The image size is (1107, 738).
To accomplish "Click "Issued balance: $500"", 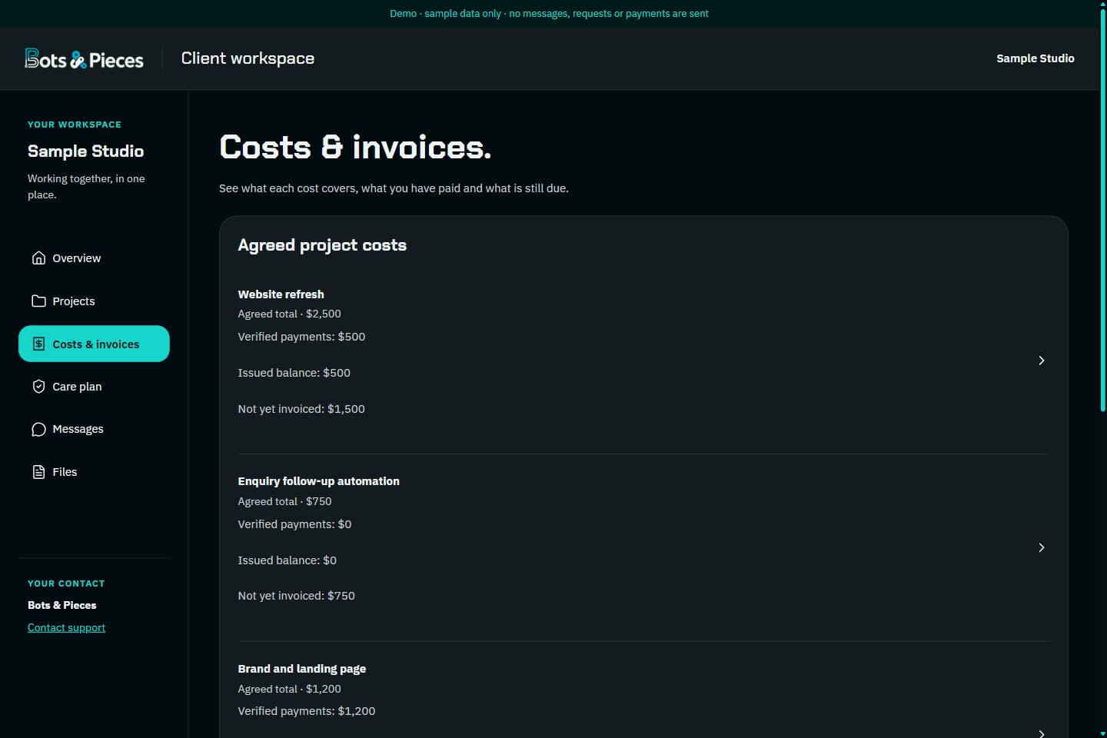I will coord(294,373).
